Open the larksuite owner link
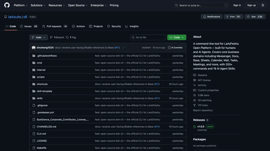 (x=15, y=17)
